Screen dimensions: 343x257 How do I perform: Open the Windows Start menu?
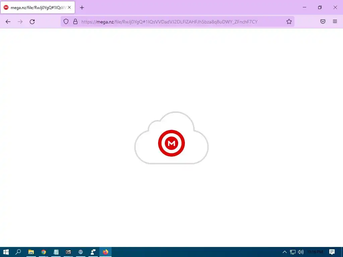6,252
